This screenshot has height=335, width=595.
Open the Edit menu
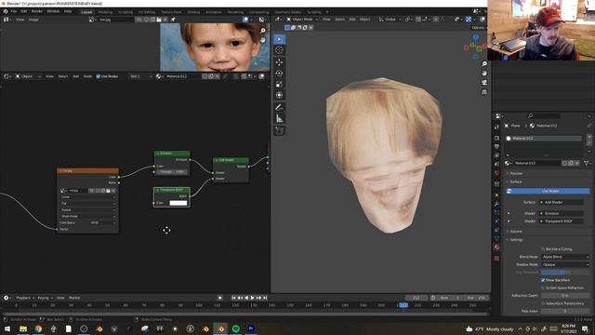point(24,12)
